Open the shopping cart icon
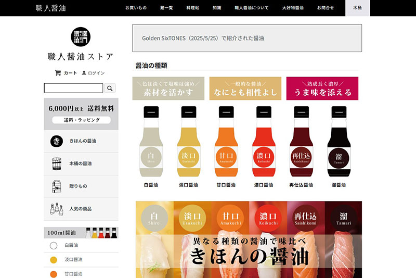This screenshot has height=278, width=416. [x=58, y=73]
